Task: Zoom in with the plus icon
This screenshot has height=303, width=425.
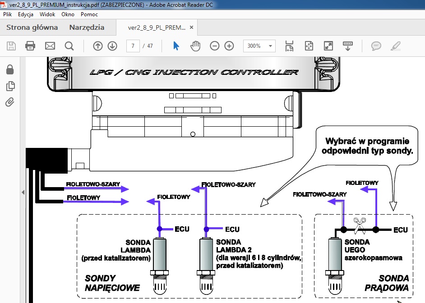Action: 229,46
